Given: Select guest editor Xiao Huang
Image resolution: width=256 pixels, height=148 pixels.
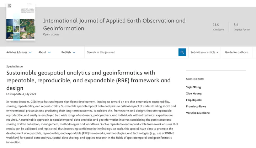Looking at the screenshot, I should tap(193, 93).
